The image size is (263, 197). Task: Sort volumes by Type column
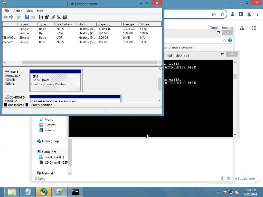click(x=46, y=24)
